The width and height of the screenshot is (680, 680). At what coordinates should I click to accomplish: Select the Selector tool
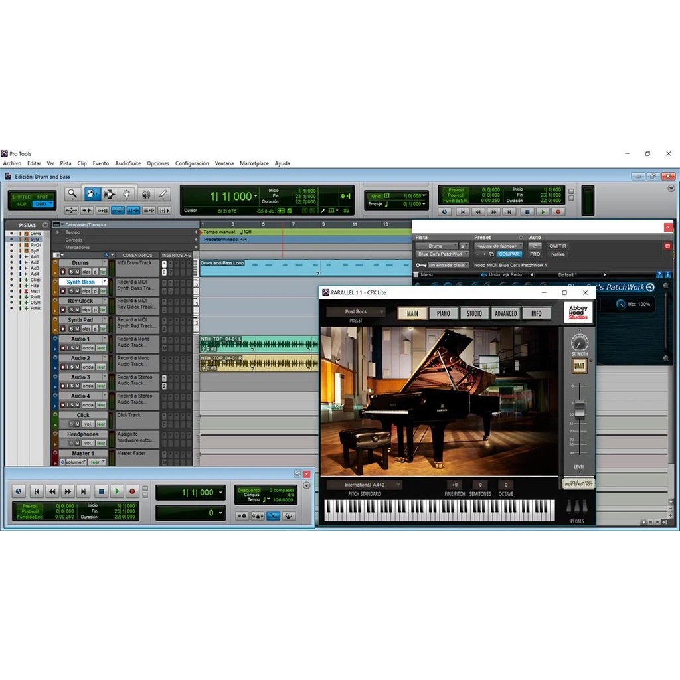point(110,195)
